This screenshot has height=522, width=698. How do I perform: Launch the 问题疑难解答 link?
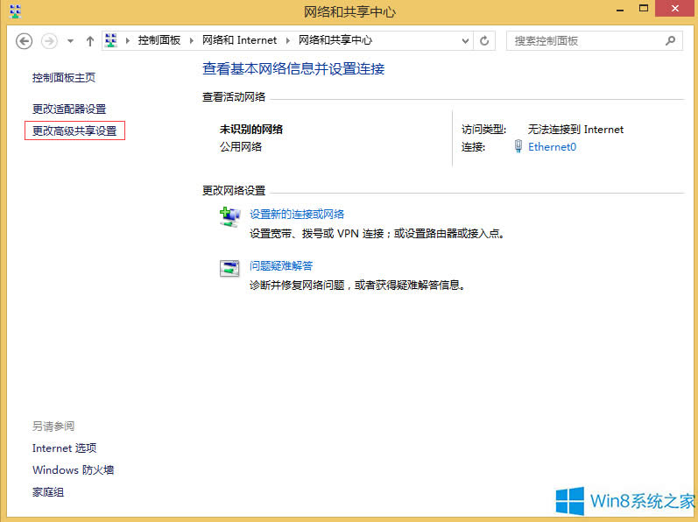pyautogui.click(x=281, y=265)
